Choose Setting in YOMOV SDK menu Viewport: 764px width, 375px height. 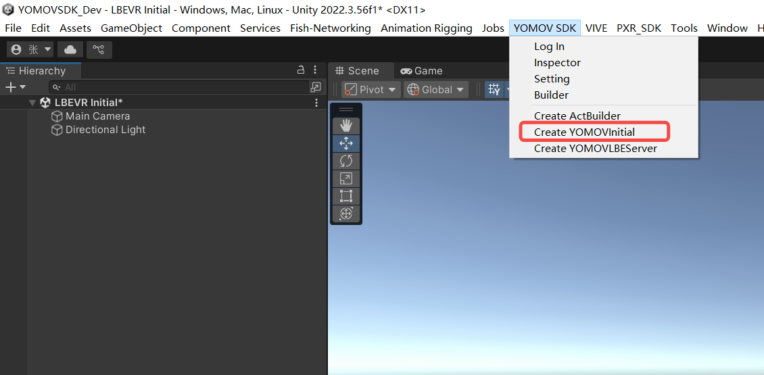604,79
